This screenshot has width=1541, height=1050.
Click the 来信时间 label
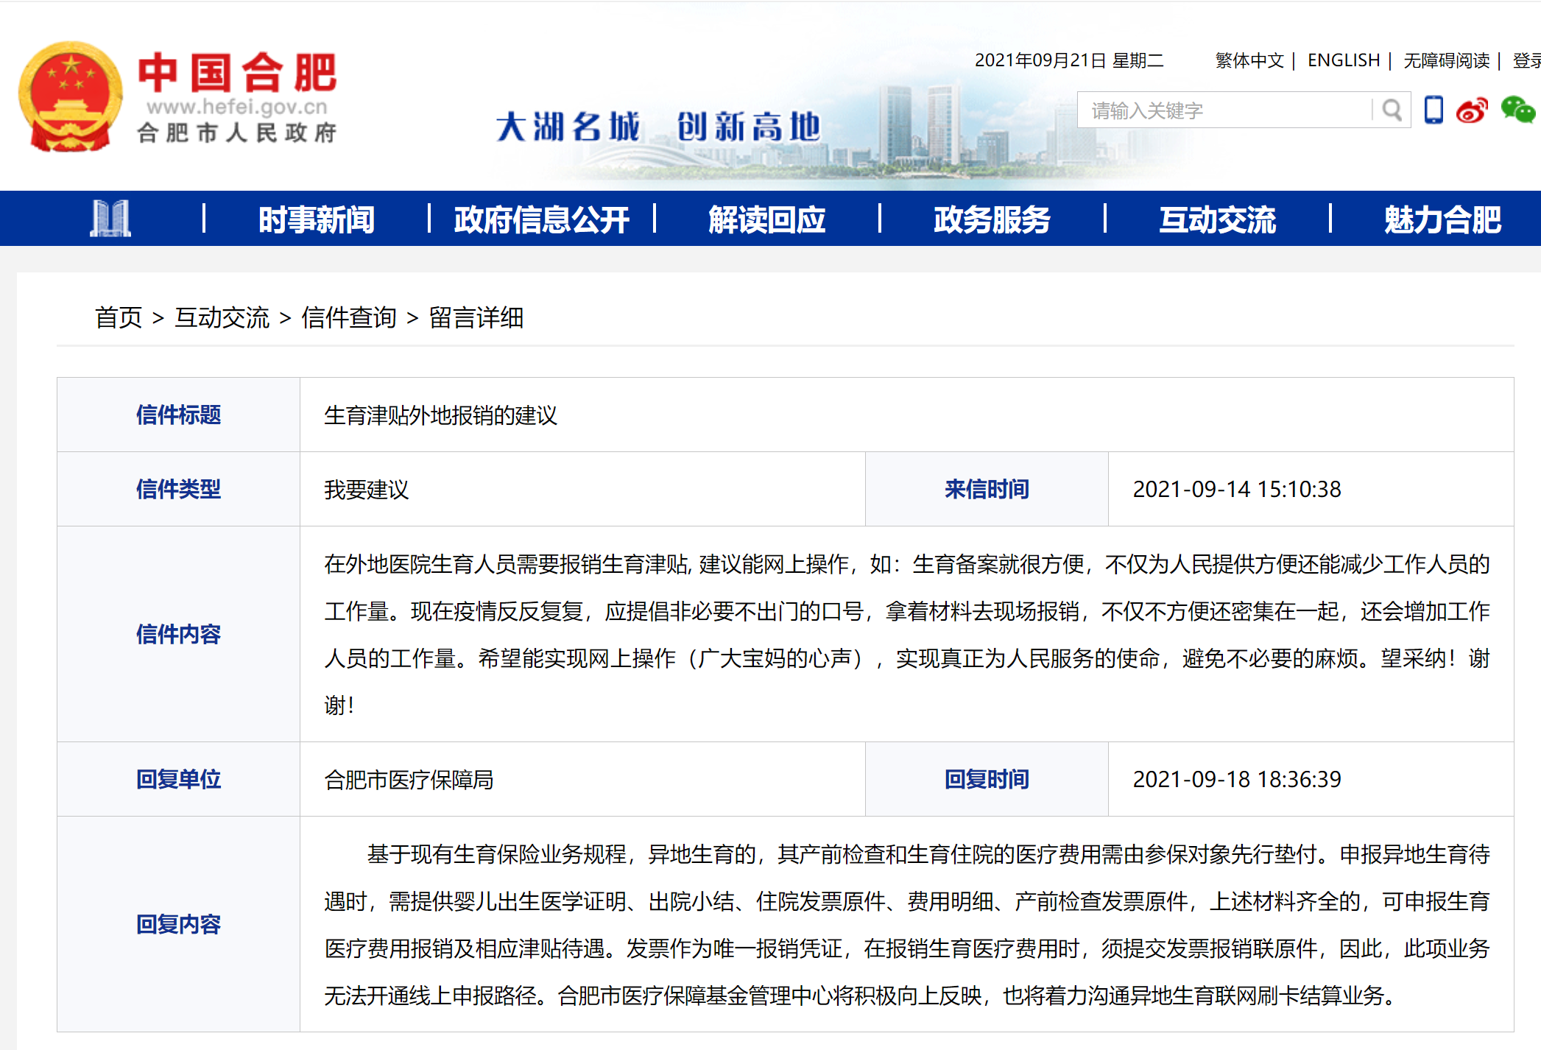987,489
